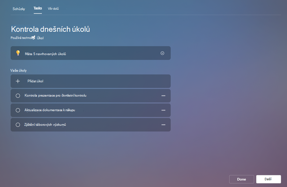Select 'Kontrola prezentace pro čtvrtletní kontrolu' task text
The height and width of the screenshot is (187, 287).
[x=55, y=95]
